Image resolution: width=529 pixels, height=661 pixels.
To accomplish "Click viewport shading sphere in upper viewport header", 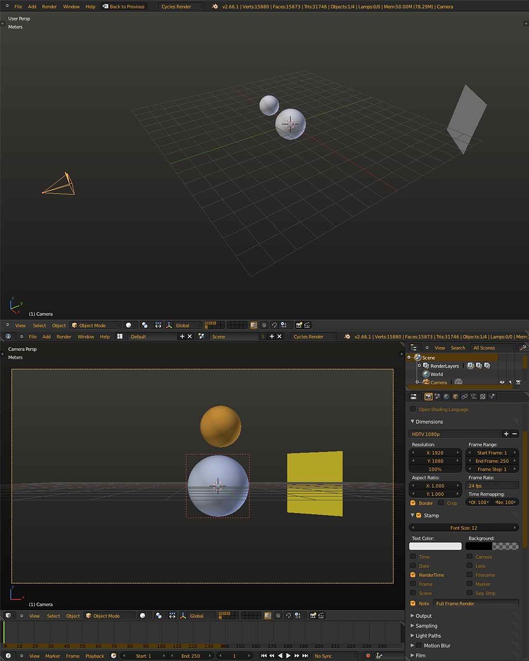I will click(128, 325).
